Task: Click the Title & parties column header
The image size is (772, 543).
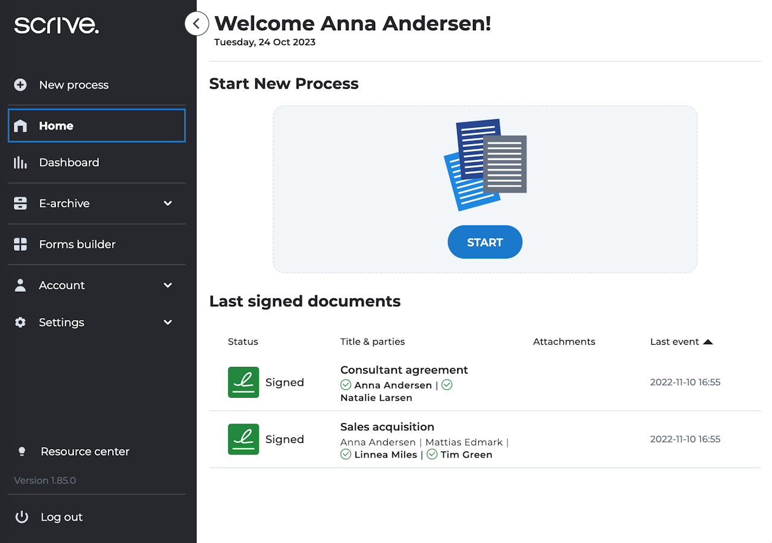Action: click(372, 342)
